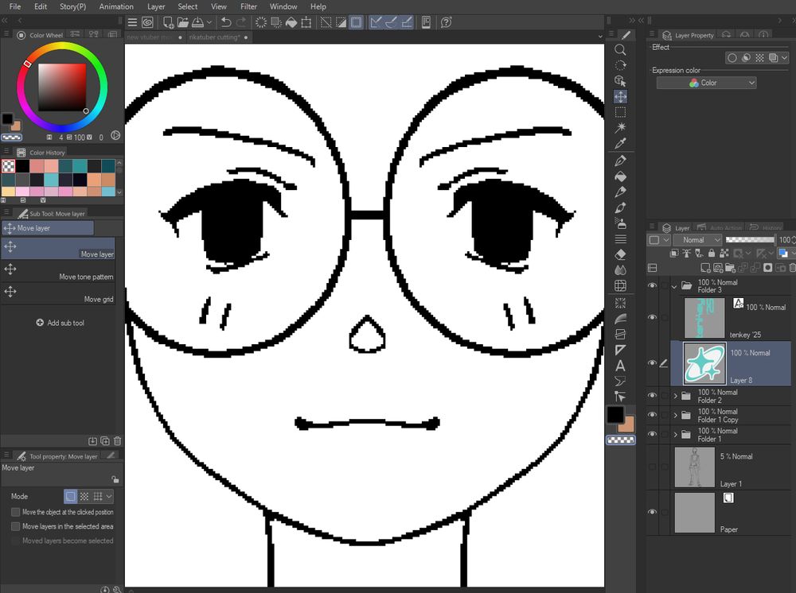The height and width of the screenshot is (593, 796).
Task: Select the Pen tool
Action: pos(620,161)
